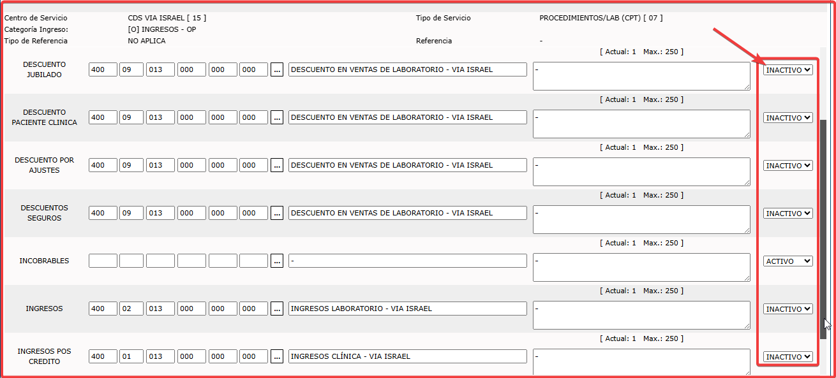Open INACTIVO dropdown for DESCUENTOS SEGUROS

click(788, 214)
